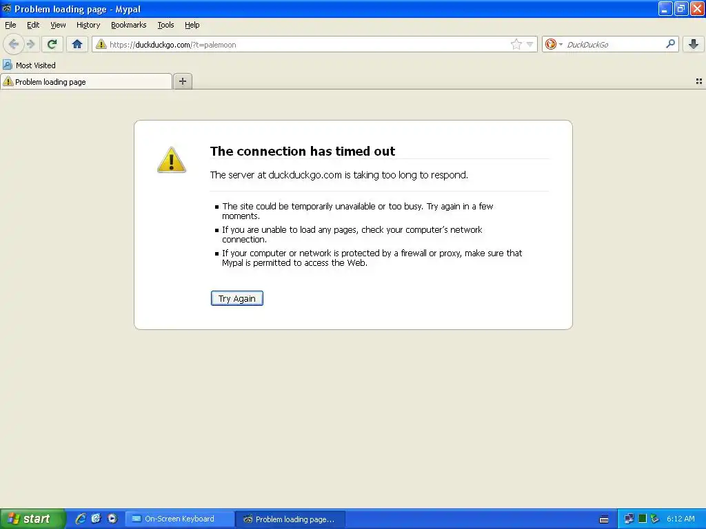Launch Outlook Express from Quick Launch
706x529 pixels.
coord(97,519)
